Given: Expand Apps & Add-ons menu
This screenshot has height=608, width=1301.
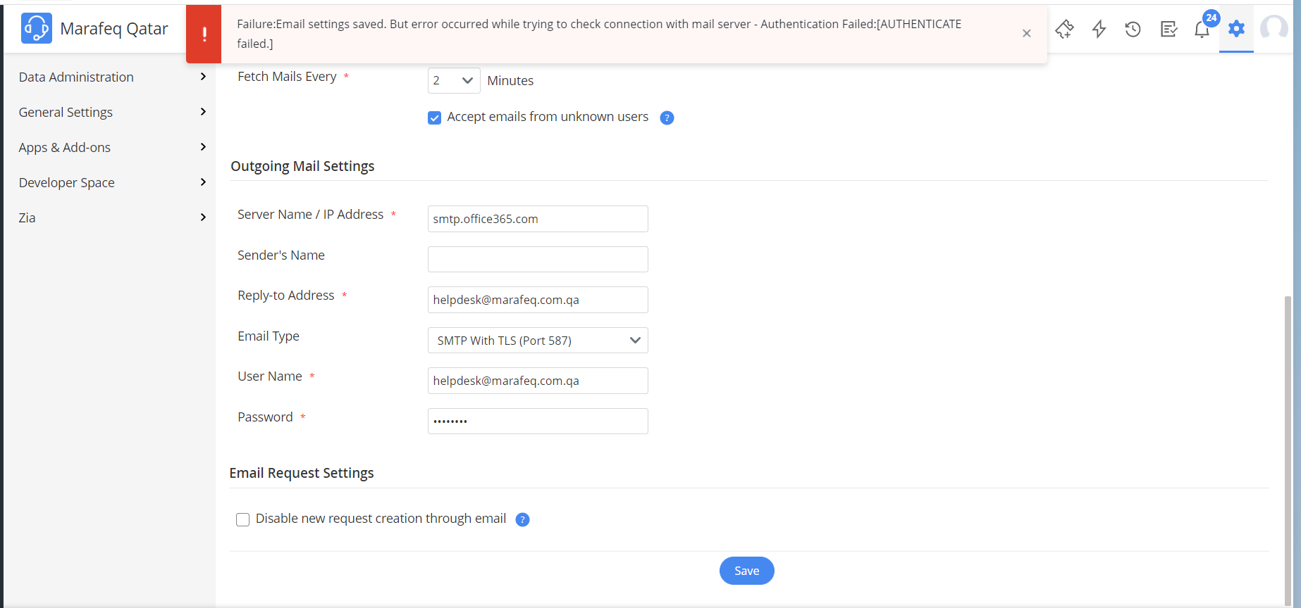Looking at the screenshot, I should [x=113, y=147].
